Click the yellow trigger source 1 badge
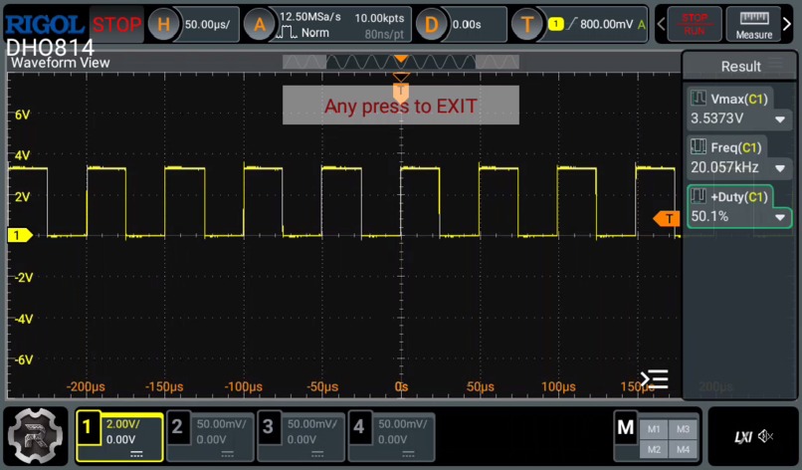The image size is (802, 470). coord(555,24)
